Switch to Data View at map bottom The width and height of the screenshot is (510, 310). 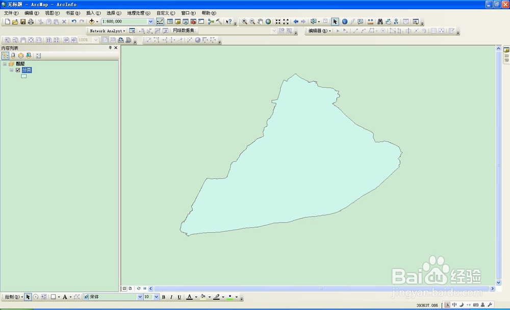coord(124,289)
